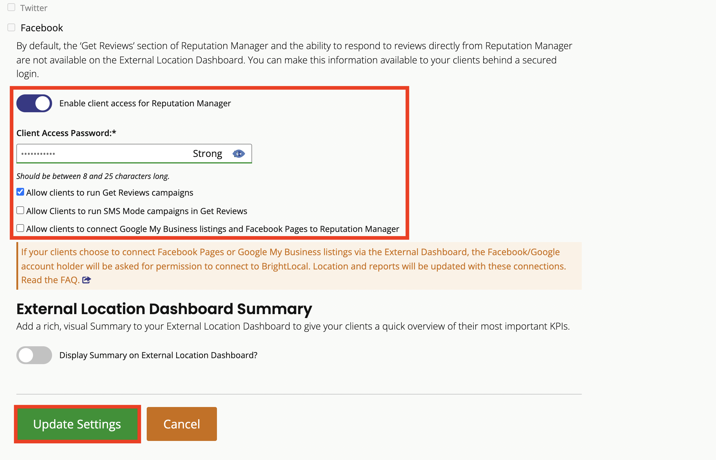Click the external link icon beside Read the FAQ
Screen dimensions: 716x460
point(86,280)
